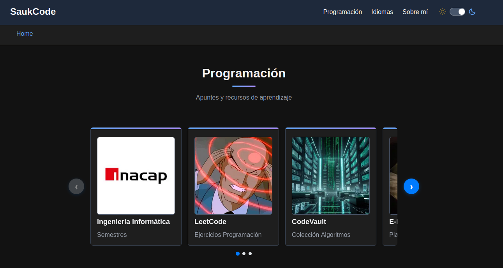The height and width of the screenshot is (268, 503).
Task: Select the first carousel pagination dot
Action: click(238, 254)
